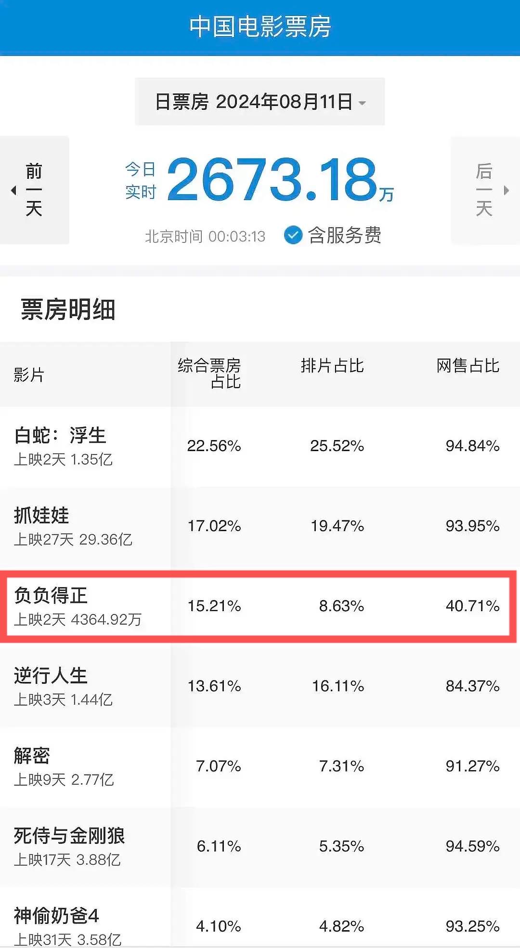Viewport: 520px width, 948px height.
Task: Go to 前一天 box office
Action: point(34,190)
